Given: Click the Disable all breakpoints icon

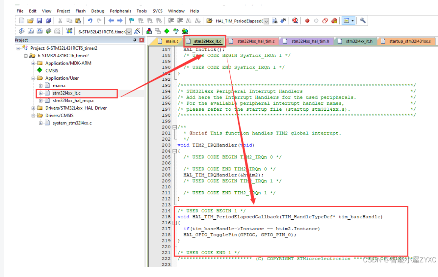Looking at the screenshot, I should pos(325,21).
